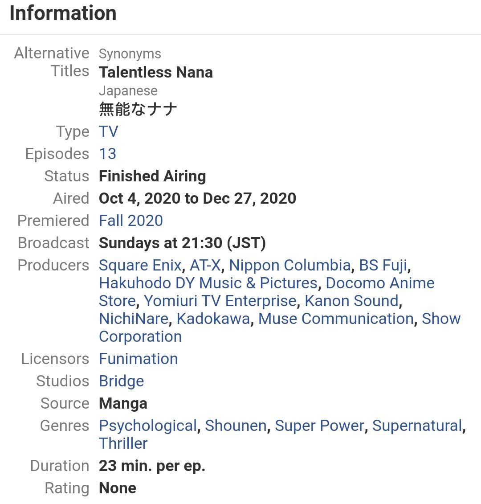Open the Fall 2020 season link
Viewport: 481px width, 504px height.
(x=131, y=221)
